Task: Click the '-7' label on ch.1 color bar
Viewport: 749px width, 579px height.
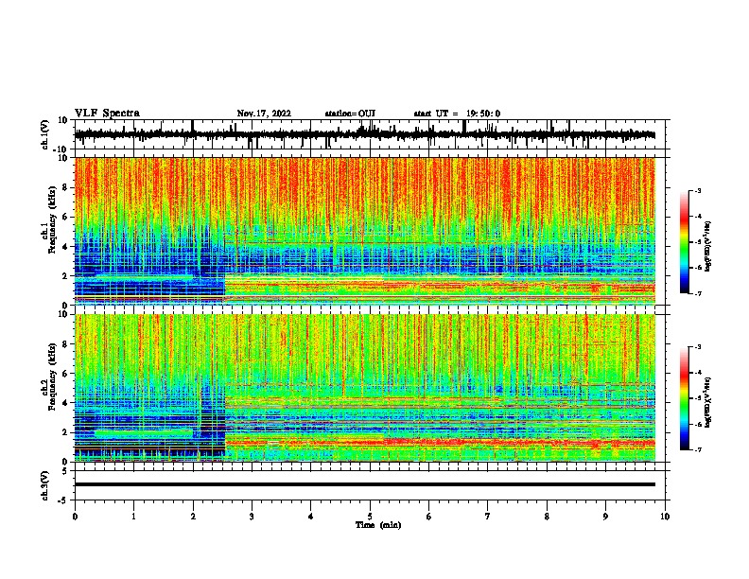Action: coord(697,293)
